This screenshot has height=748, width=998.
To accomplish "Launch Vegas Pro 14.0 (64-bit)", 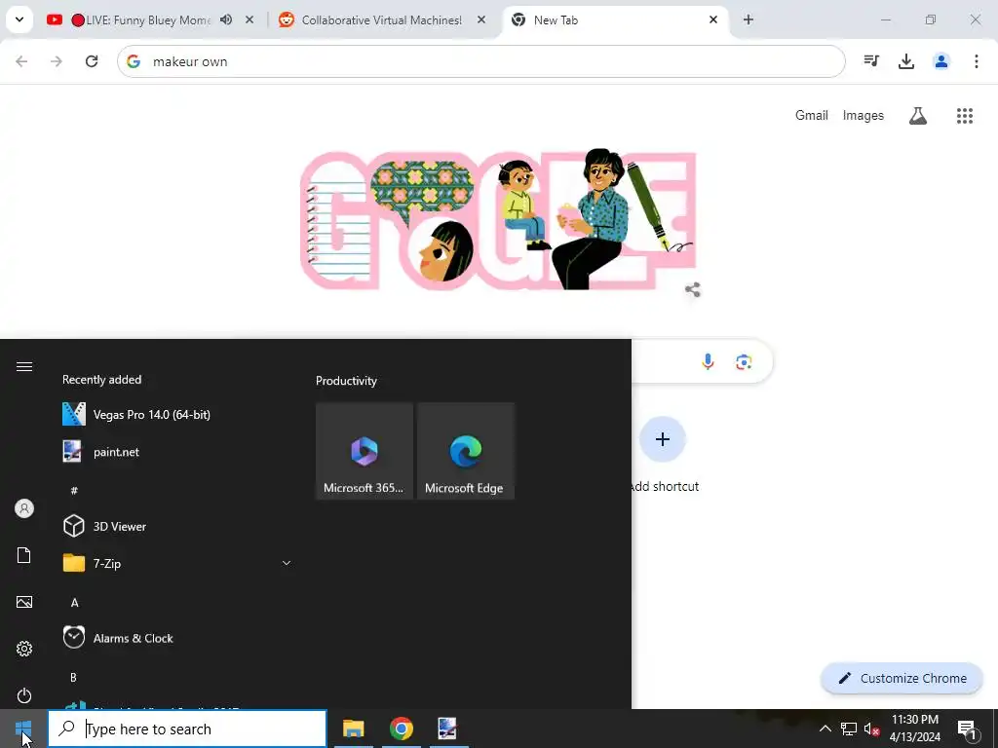I will click(x=178, y=415).
